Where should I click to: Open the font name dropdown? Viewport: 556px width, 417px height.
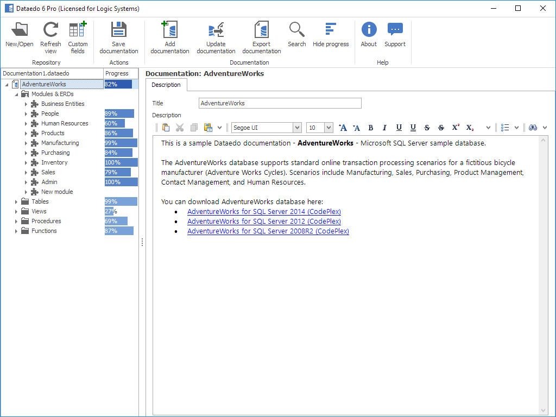(297, 128)
